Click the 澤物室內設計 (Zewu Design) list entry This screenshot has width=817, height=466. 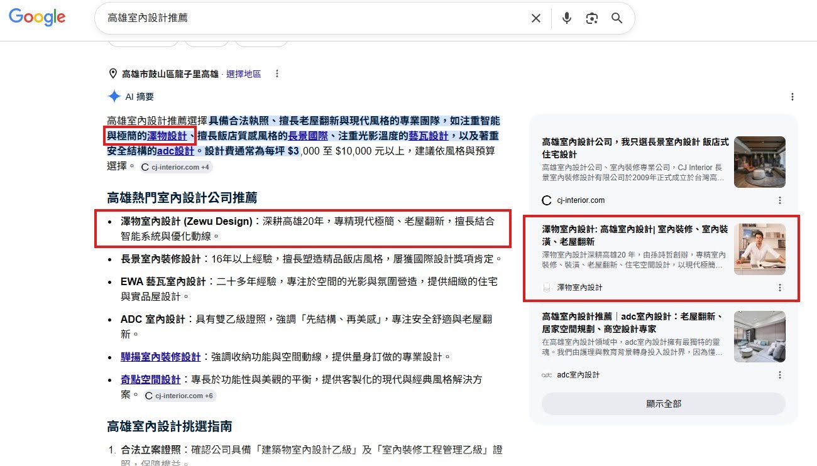coord(308,229)
